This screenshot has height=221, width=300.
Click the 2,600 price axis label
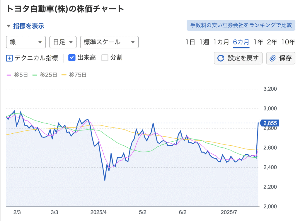tap(270, 148)
